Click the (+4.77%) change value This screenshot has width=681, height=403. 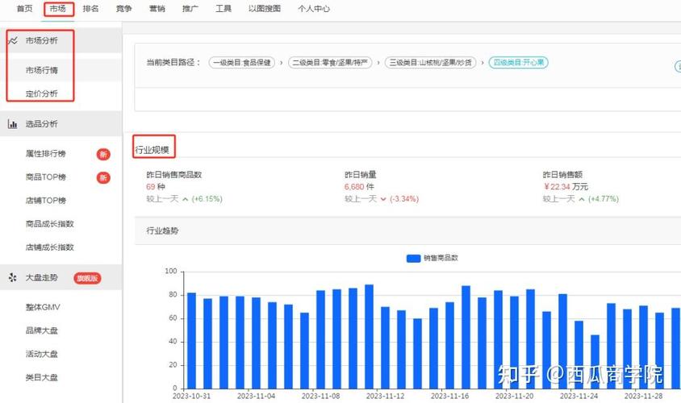604,199
